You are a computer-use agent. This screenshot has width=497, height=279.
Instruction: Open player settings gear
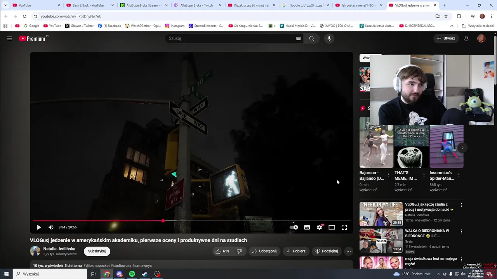coord(319,227)
